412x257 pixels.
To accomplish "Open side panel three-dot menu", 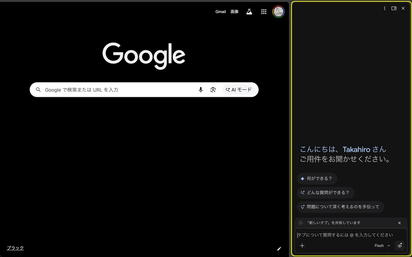I will [x=385, y=8].
